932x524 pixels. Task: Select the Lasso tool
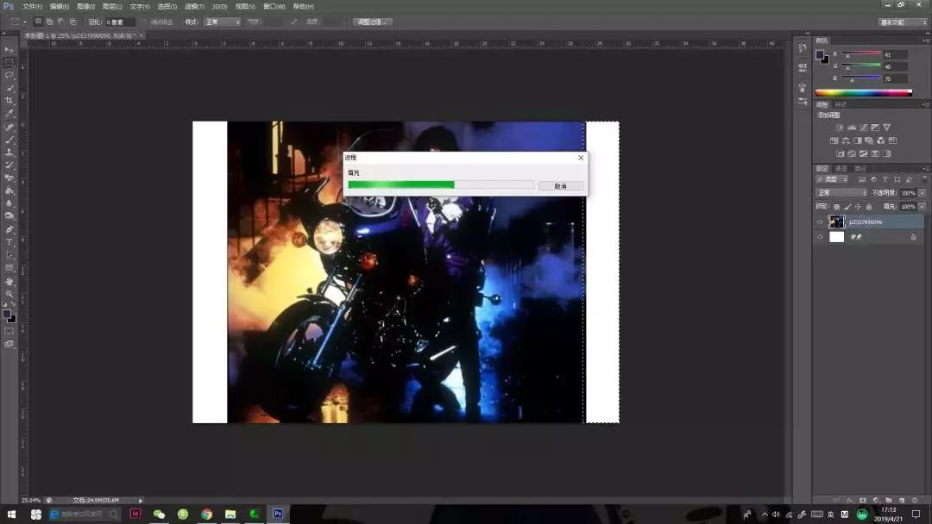tap(9, 75)
